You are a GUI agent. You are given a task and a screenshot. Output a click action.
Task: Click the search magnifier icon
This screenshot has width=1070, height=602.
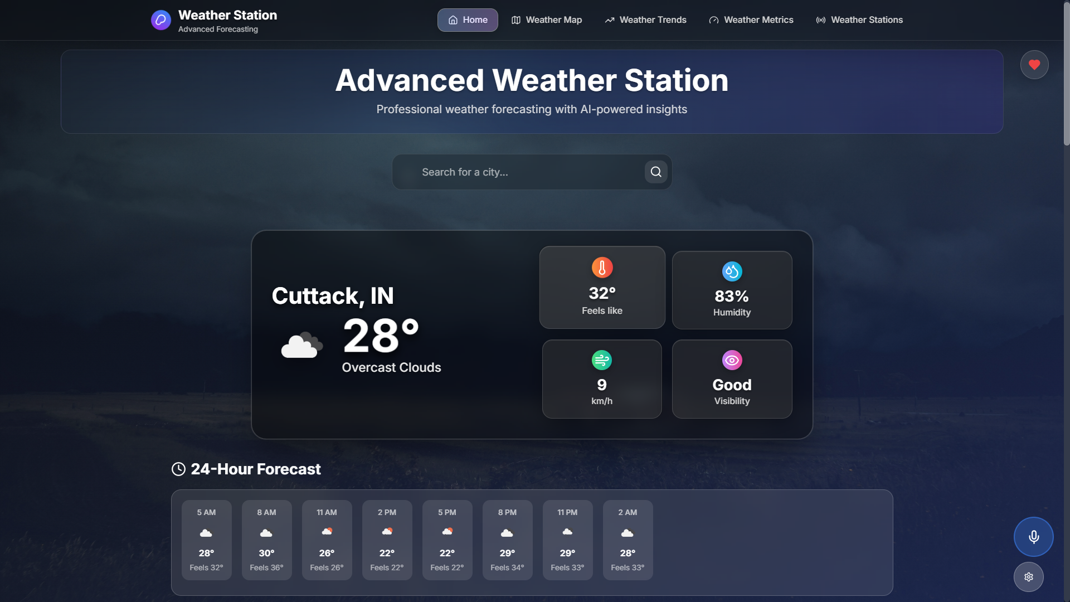click(655, 172)
